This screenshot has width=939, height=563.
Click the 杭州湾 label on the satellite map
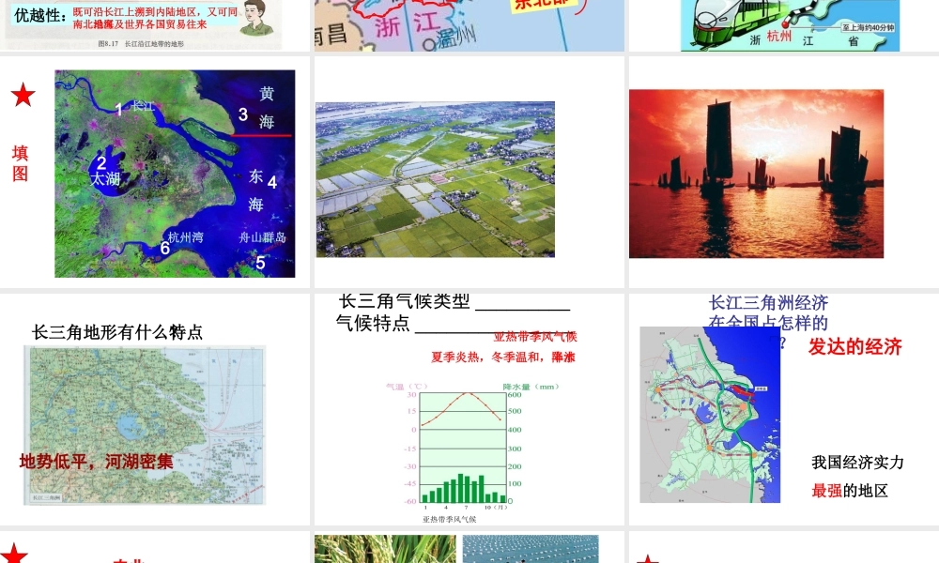tap(186, 236)
